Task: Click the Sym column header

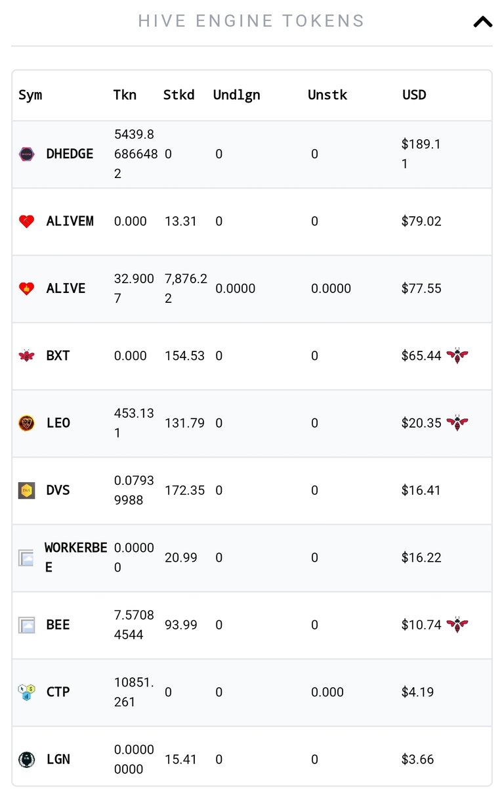Action: (x=30, y=95)
